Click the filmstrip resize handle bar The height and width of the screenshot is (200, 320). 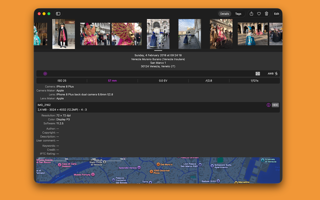pos(158,50)
